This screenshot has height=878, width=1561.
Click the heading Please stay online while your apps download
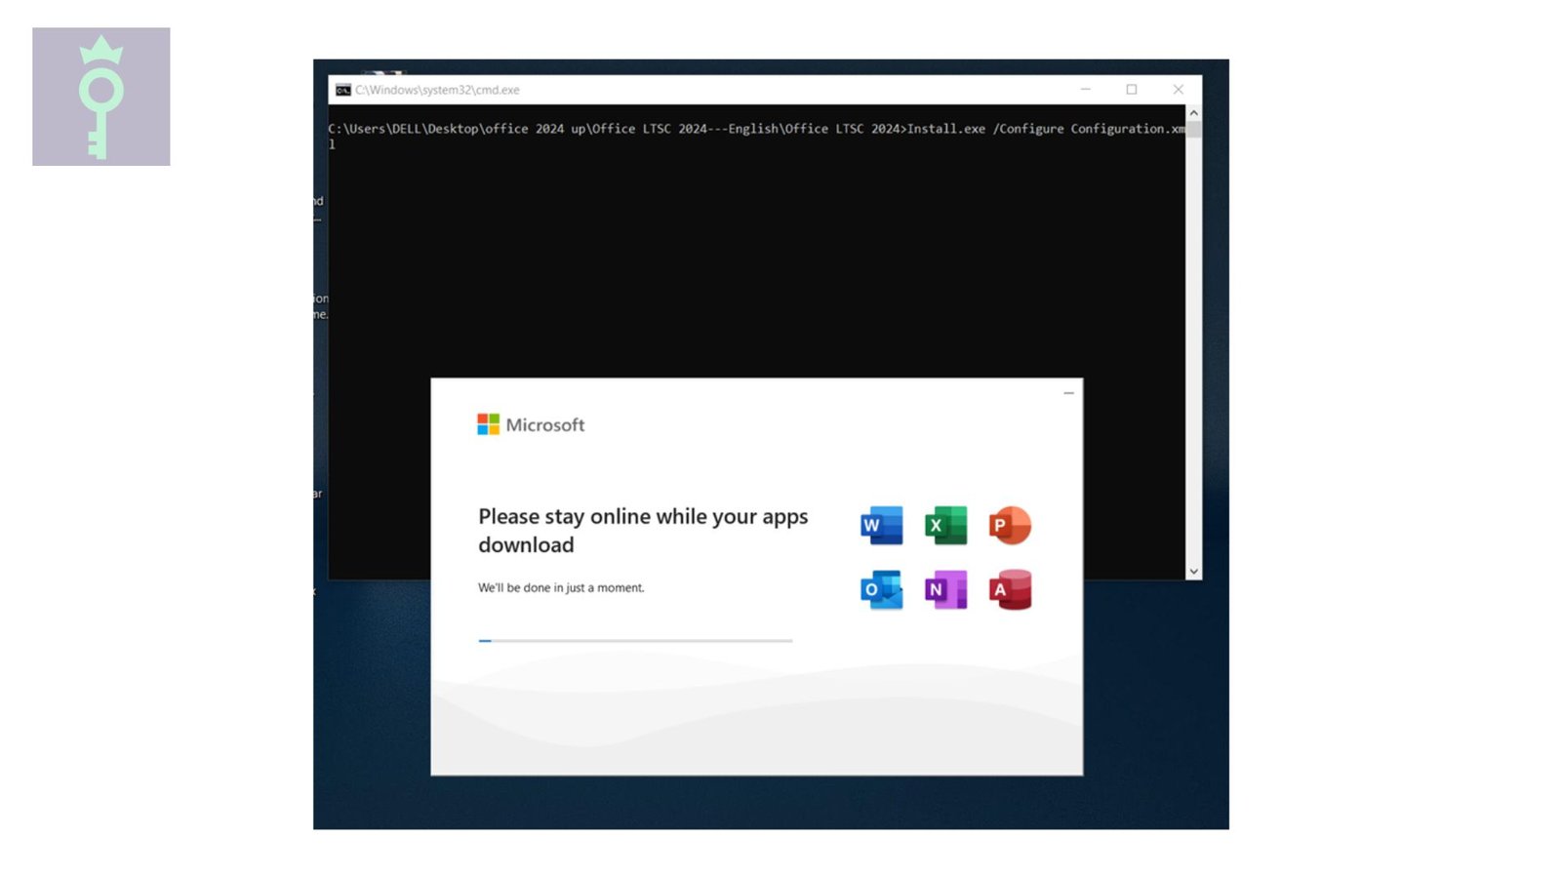coord(642,530)
